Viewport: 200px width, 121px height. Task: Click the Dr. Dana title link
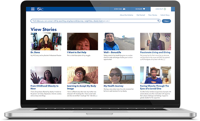[x=35, y=52]
